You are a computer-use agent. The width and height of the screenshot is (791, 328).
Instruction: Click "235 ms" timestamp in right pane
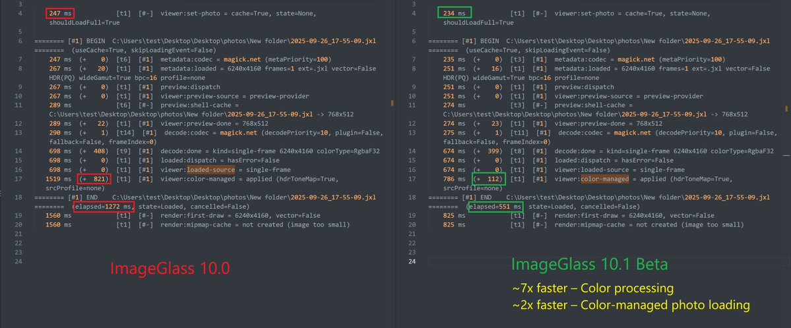point(453,59)
